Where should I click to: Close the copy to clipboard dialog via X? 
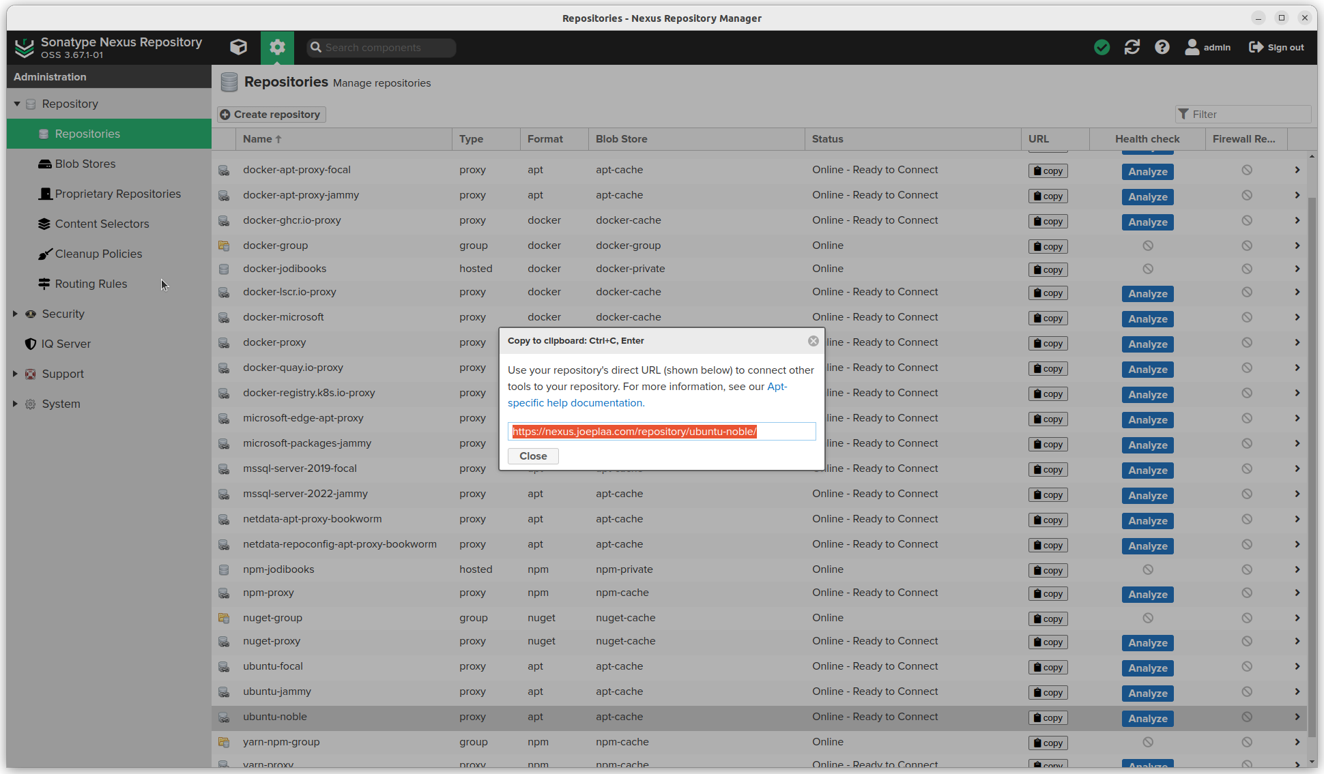point(814,341)
